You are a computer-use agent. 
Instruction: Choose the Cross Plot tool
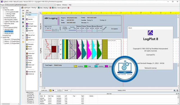(x=30, y=31)
